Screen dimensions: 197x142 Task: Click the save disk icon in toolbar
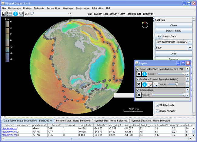pyautogui.click(x=4, y=14)
